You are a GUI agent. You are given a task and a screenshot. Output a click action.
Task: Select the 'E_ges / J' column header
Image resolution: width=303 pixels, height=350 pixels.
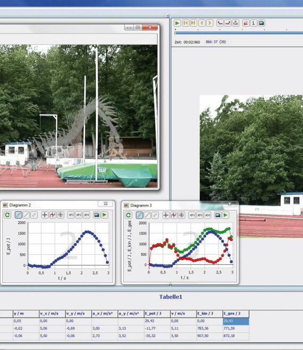[x=236, y=314]
